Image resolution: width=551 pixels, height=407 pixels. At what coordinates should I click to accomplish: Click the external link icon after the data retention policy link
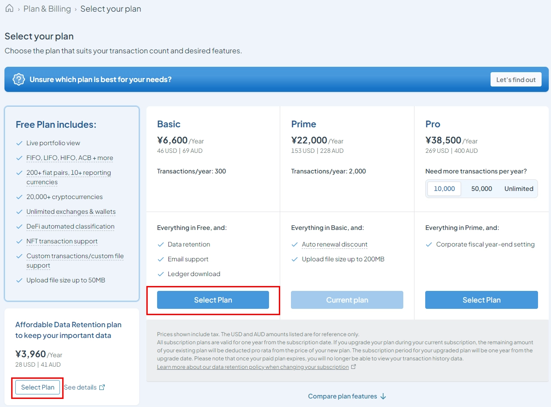(354, 367)
